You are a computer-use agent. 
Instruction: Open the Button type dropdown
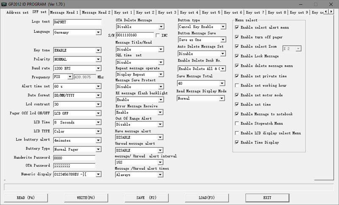tap(223, 27)
